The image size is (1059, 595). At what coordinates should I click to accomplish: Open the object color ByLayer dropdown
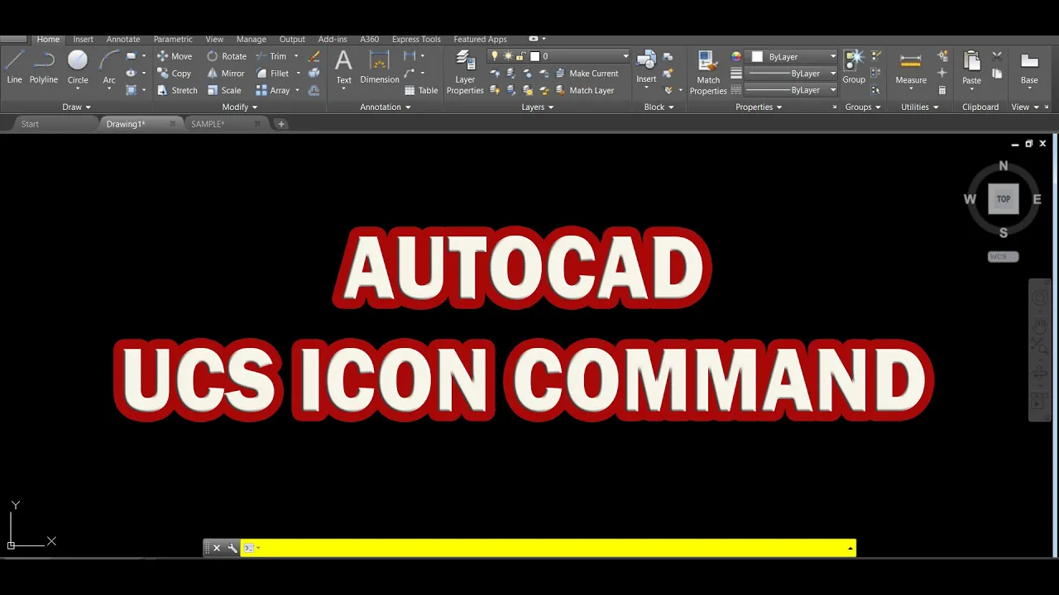coord(793,56)
